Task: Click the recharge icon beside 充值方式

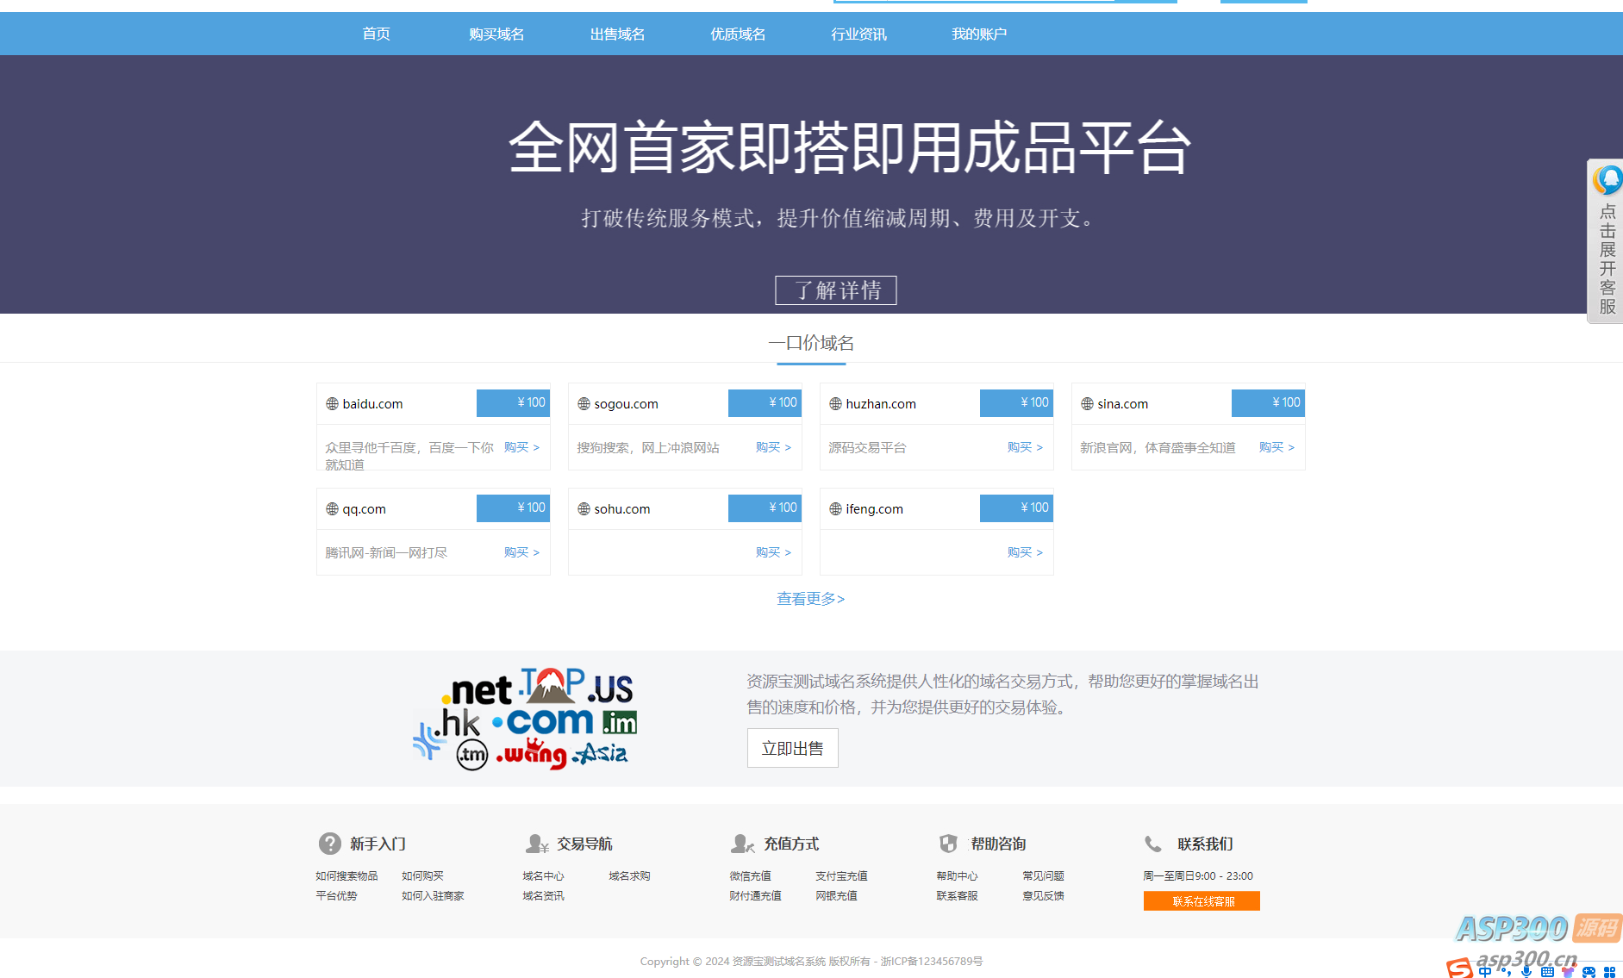Action: tap(742, 844)
